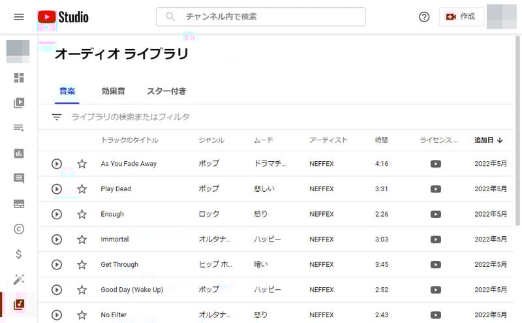Open Content videos icon in sidebar
The width and height of the screenshot is (522, 323).
pyautogui.click(x=19, y=103)
